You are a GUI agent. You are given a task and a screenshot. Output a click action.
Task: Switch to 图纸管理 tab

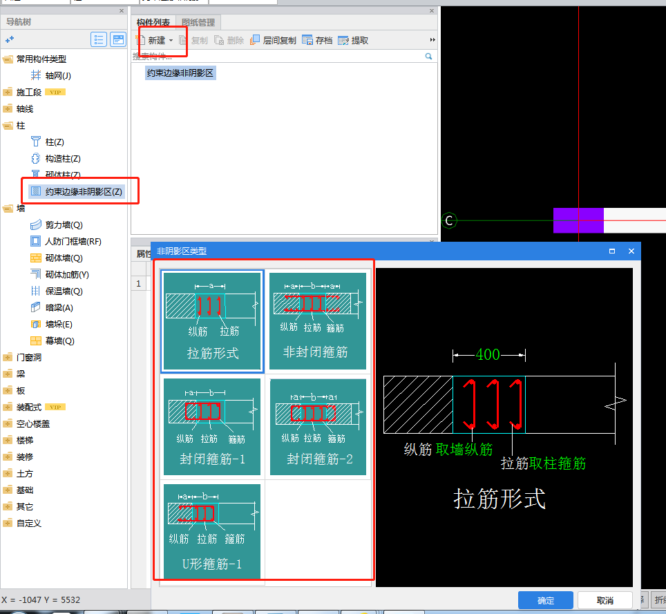pos(198,22)
